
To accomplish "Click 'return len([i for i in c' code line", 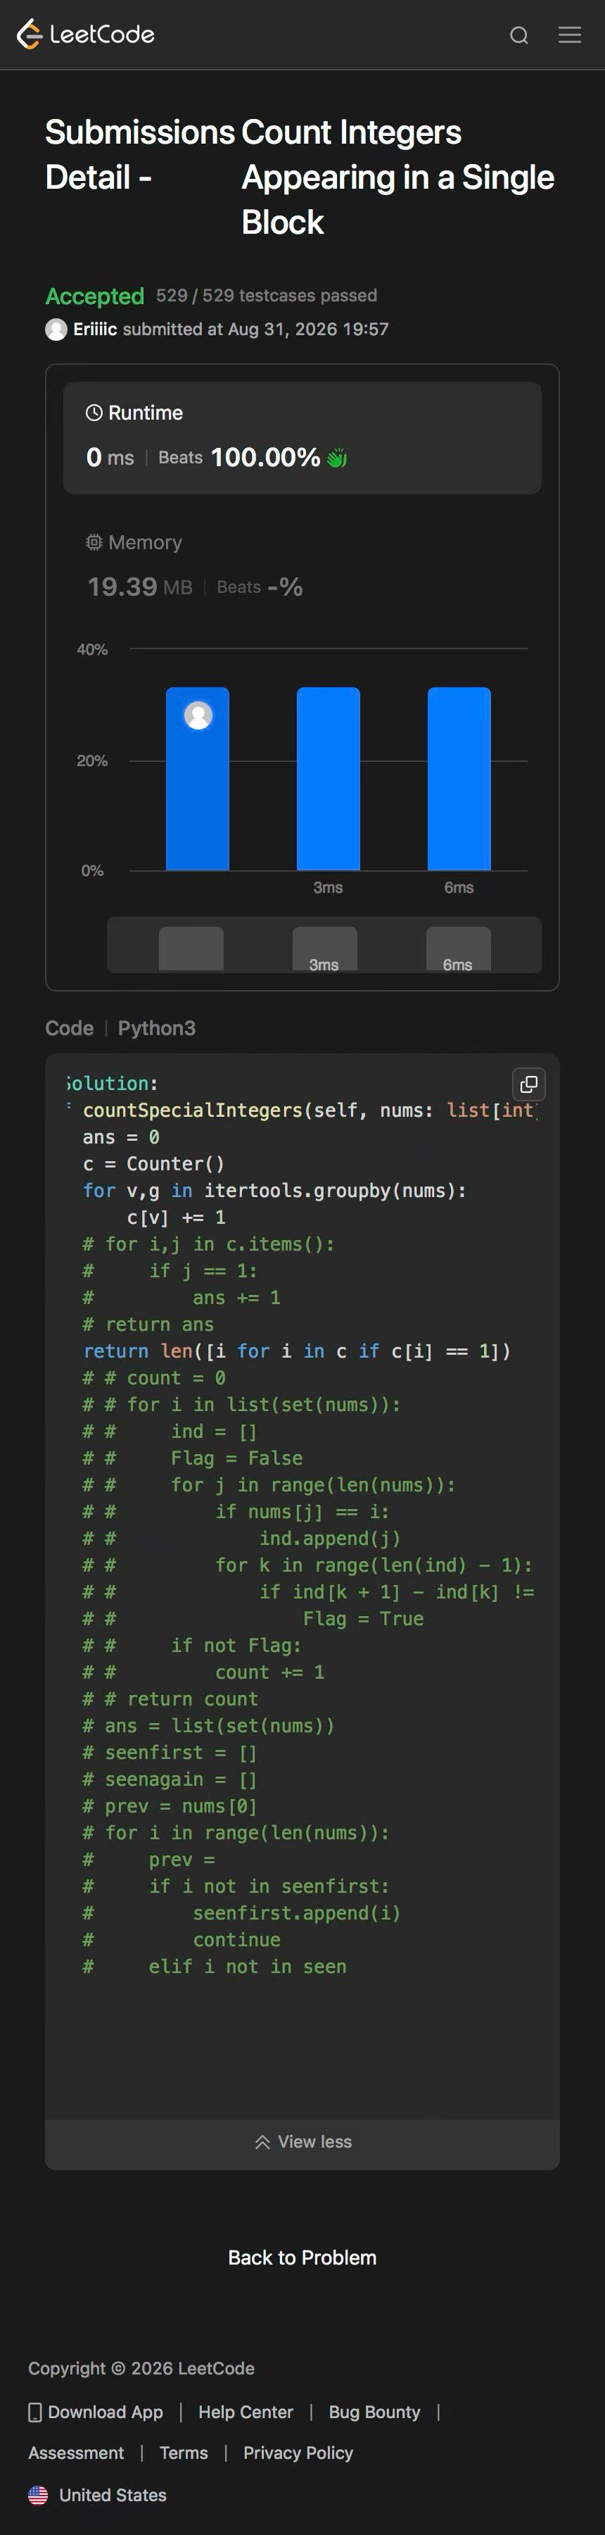I will (x=297, y=1351).
